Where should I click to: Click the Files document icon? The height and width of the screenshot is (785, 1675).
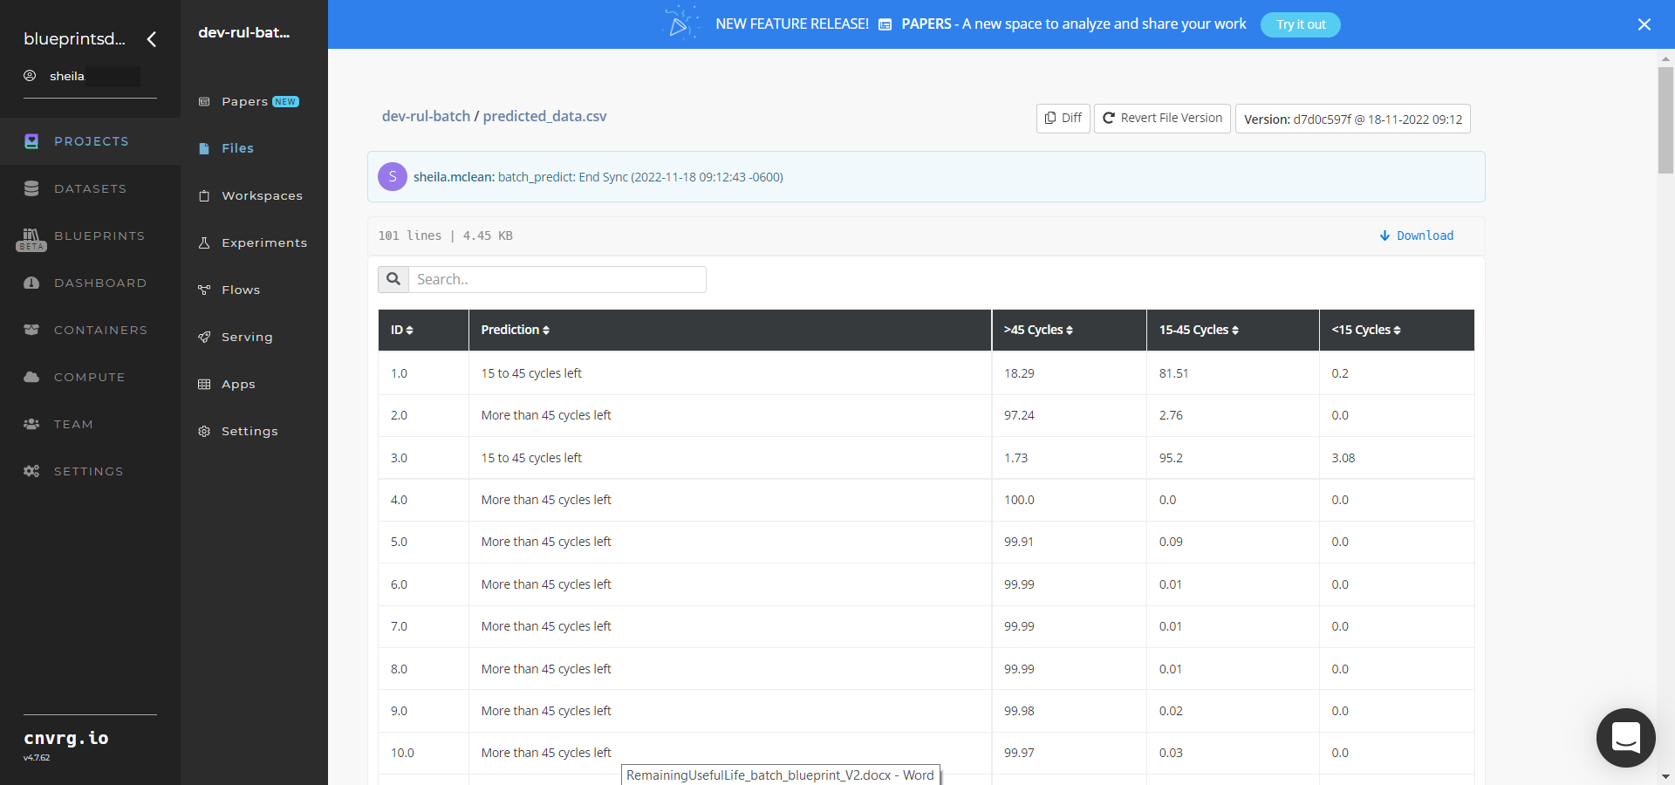point(204,149)
